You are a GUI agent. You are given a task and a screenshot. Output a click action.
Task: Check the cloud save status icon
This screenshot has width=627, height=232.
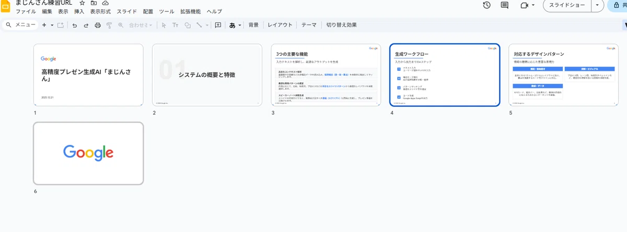(x=106, y=3)
